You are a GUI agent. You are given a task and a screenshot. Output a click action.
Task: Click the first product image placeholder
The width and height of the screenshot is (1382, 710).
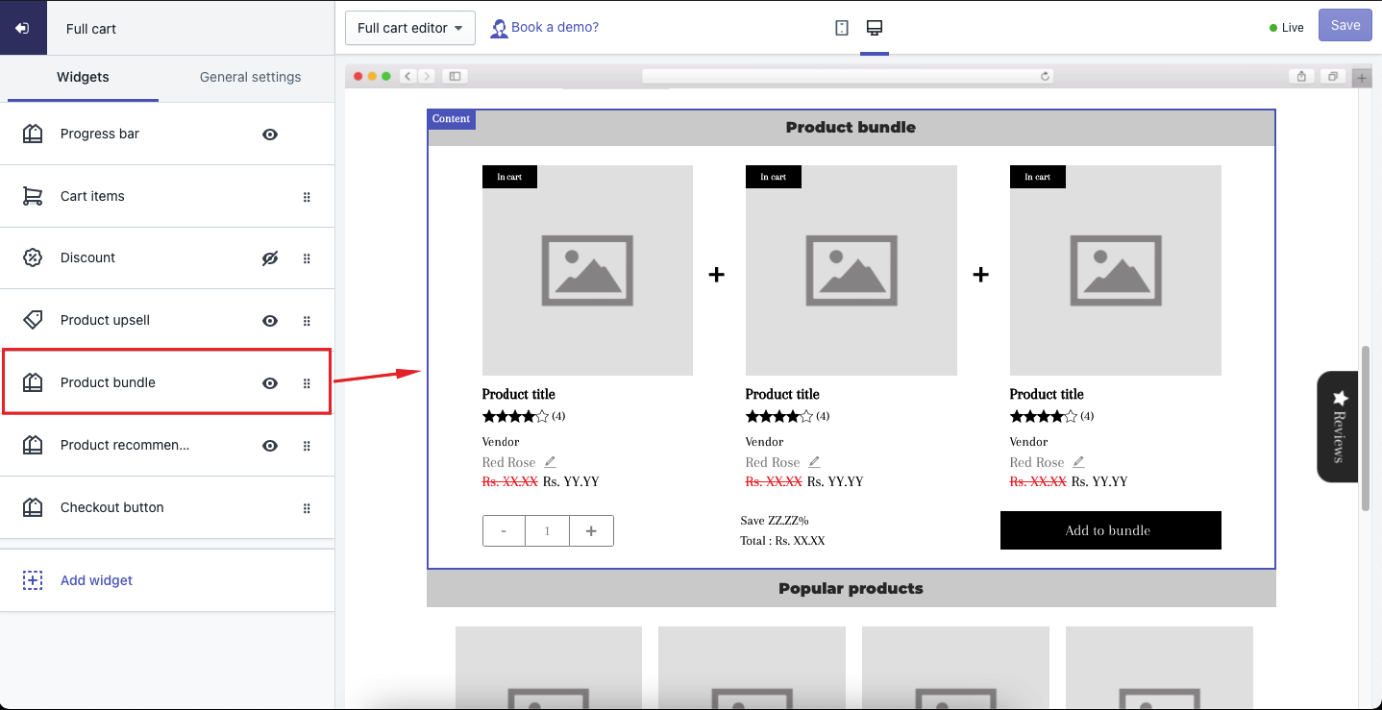click(587, 270)
